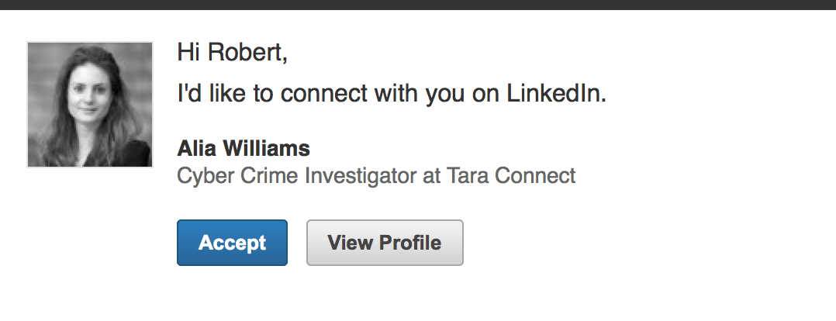Click the LinkedIn connection request message text
The height and width of the screenshot is (321, 836).
[x=392, y=94]
